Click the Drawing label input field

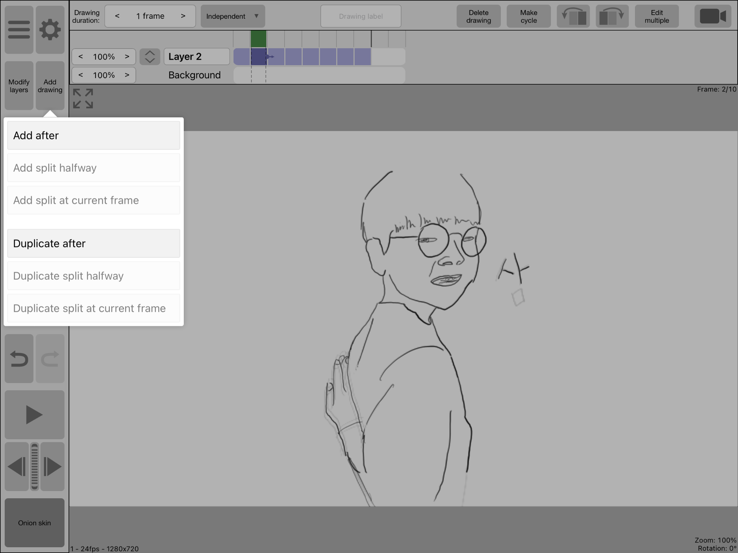click(x=361, y=17)
